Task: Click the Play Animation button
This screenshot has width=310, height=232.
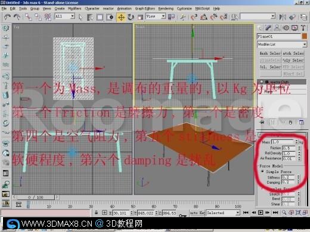Action: (x=261, y=212)
